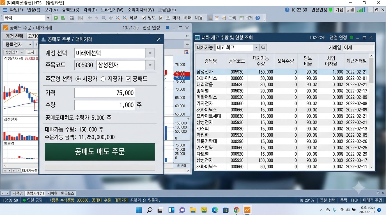Viewport: 386px width, 215px height.
Task: Switch to the 종합거래(1) bottom tab
Action: point(35,193)
